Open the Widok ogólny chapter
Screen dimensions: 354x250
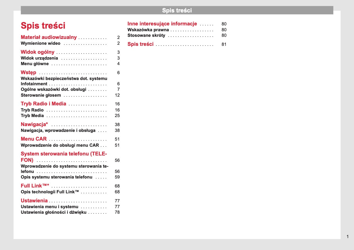[38, 52]
